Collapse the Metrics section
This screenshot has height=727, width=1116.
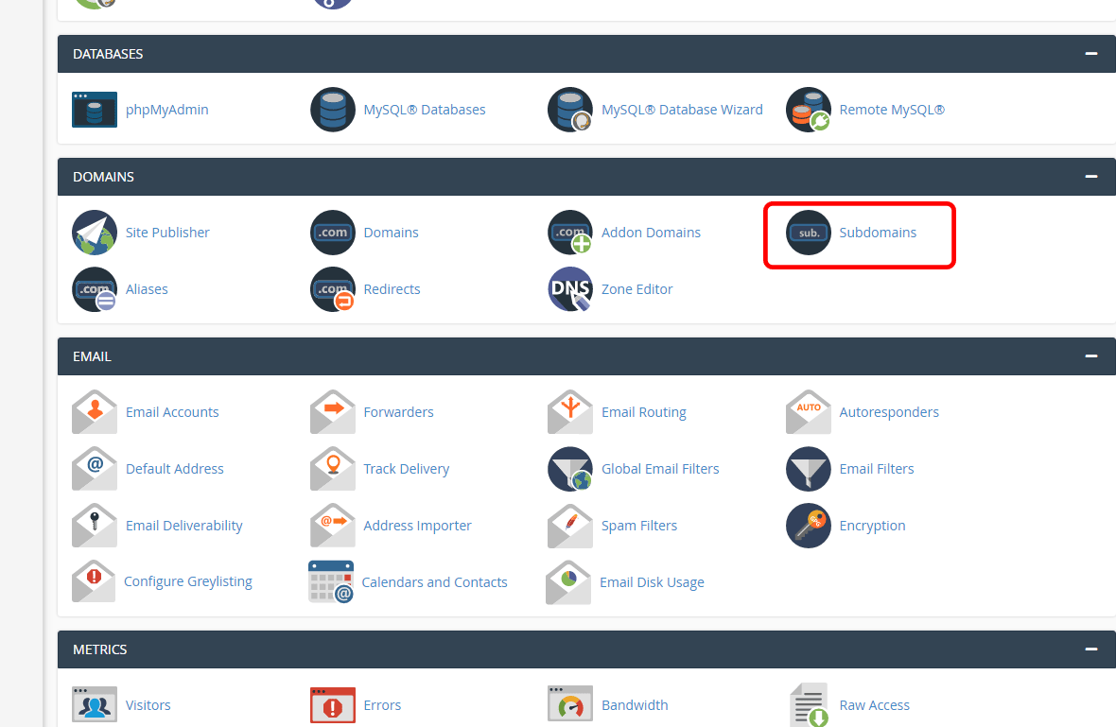(1091, 649)
